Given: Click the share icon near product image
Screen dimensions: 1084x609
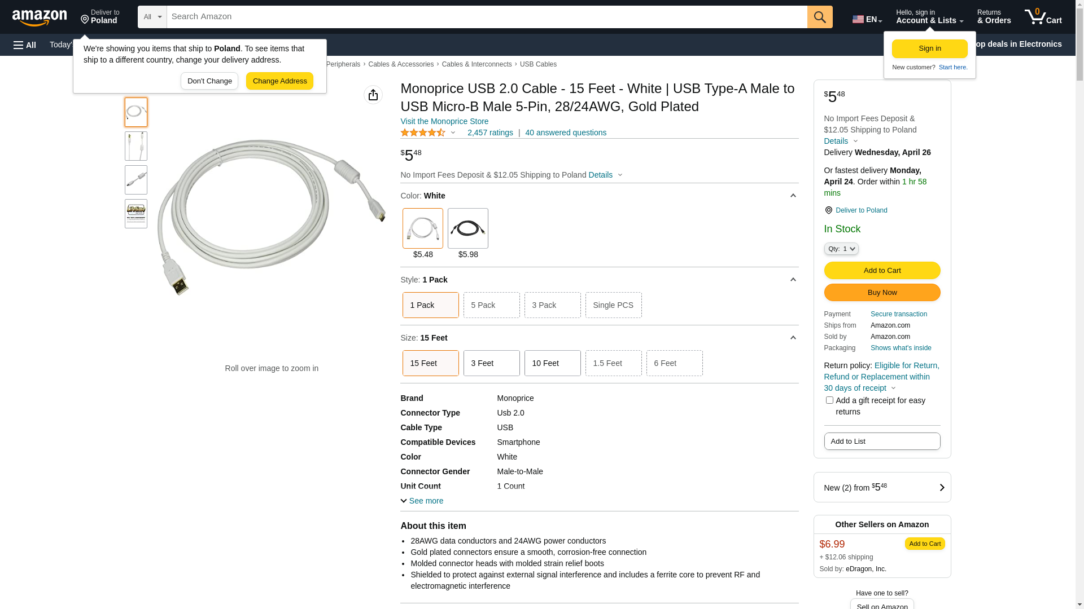Looking at the screenshot, I should pos(373,95).
